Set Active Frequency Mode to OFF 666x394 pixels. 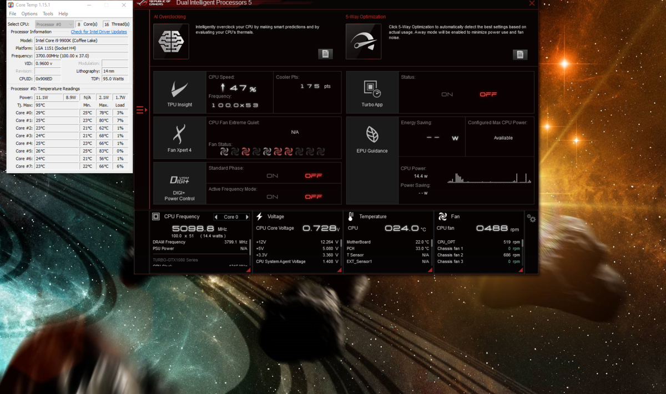coord(314,196)
